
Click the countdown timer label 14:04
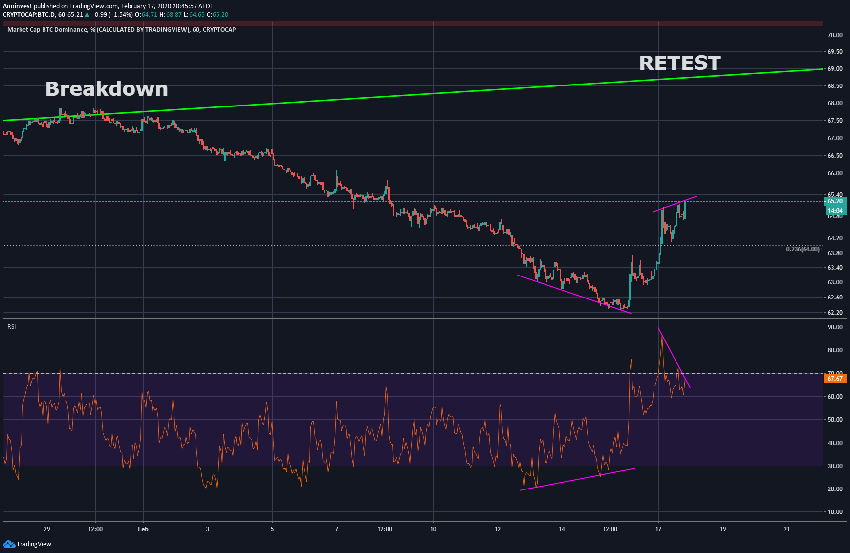click(x=835, y=211)
